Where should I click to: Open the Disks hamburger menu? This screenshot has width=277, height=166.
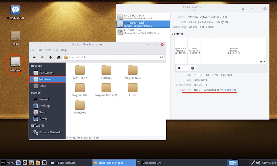tap(243, 9)
